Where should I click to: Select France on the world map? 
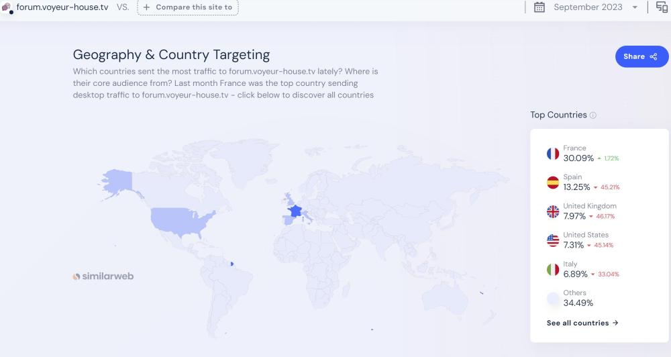pos(295,211)
